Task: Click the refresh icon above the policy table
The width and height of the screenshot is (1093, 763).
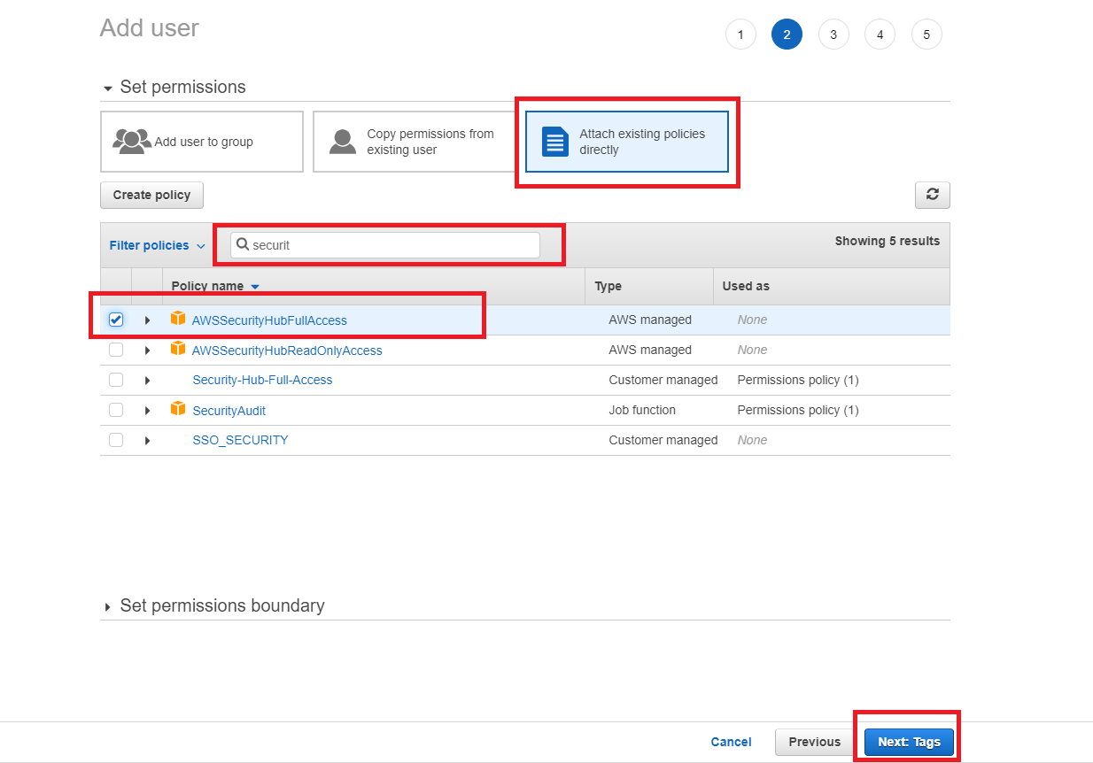Action: click(x=932, y=195)
